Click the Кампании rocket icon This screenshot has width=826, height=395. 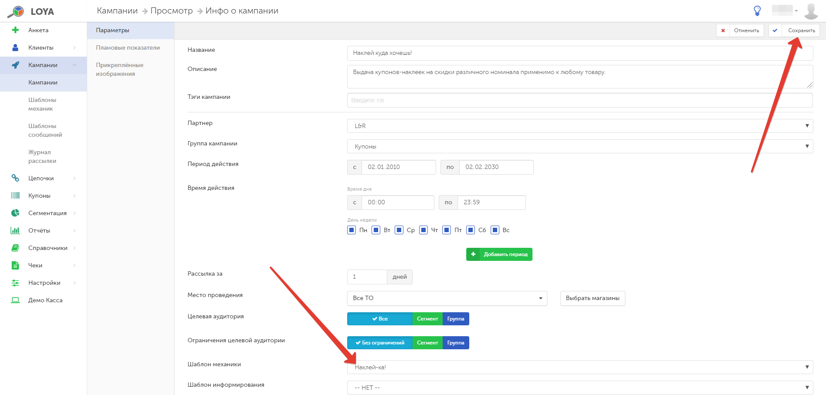pyautogui.click(x=15, y=65)
